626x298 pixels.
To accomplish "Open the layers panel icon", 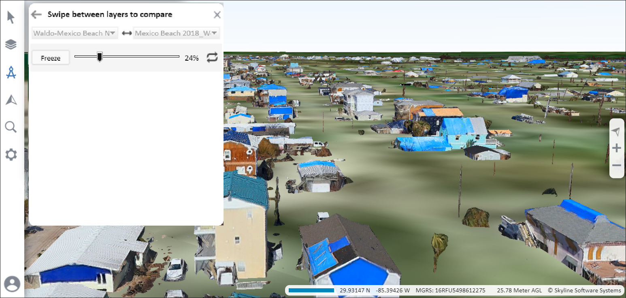I will [x=11, y=44].
